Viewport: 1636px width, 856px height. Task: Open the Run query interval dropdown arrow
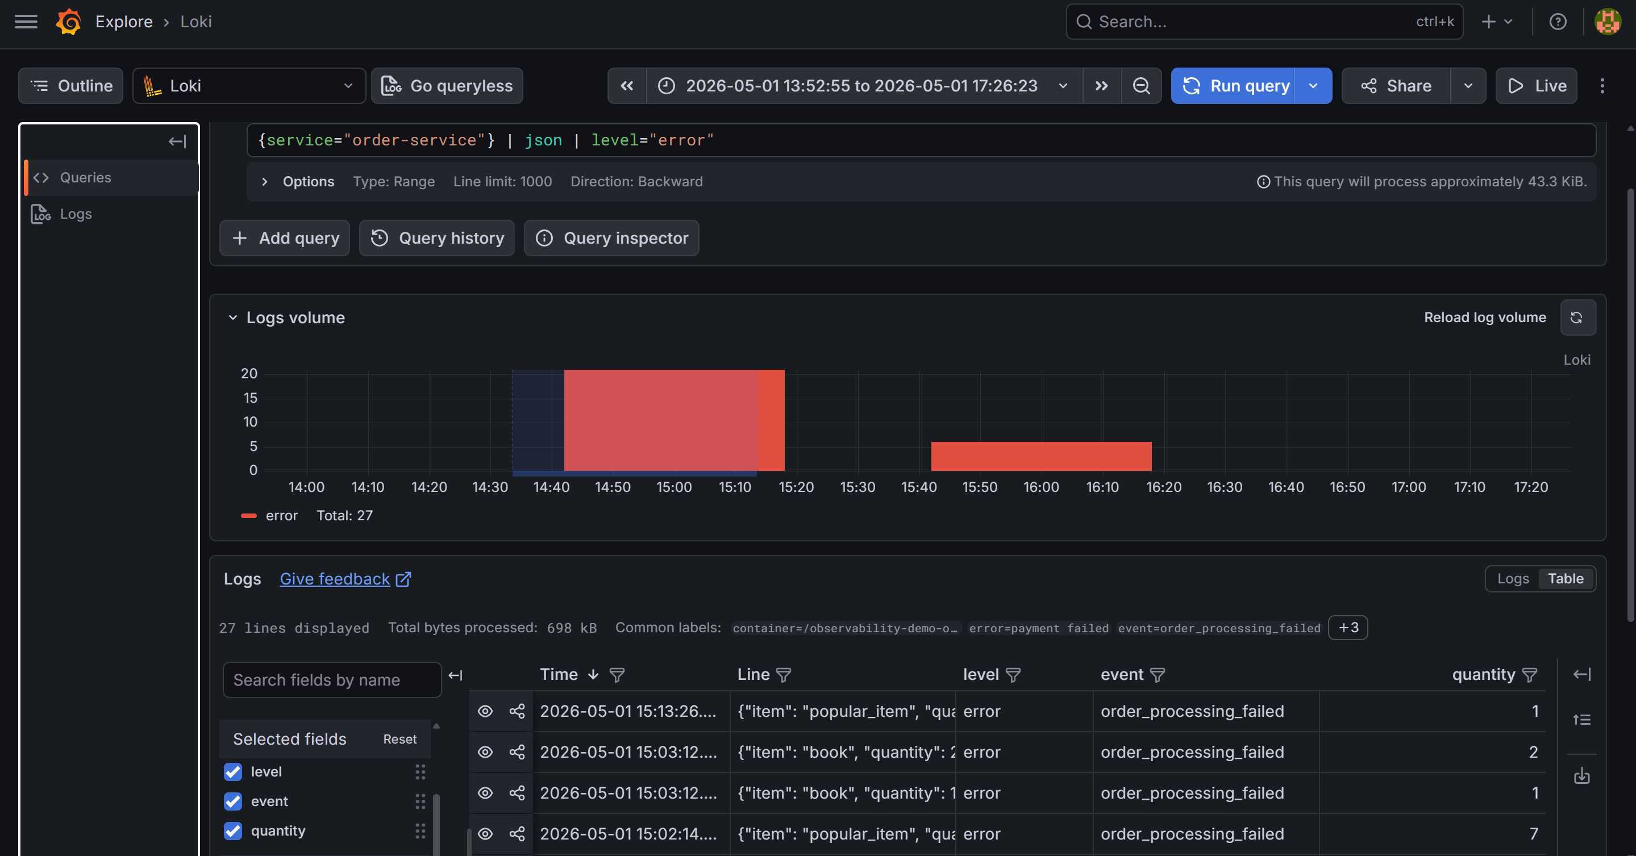1313,86
